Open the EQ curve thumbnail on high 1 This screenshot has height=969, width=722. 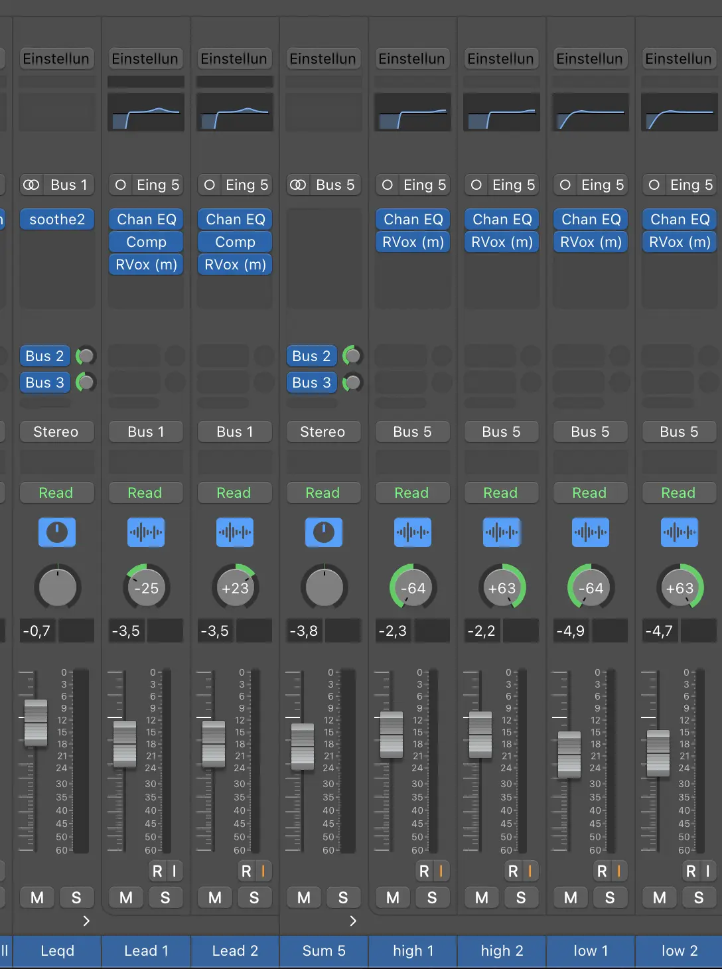412,112
